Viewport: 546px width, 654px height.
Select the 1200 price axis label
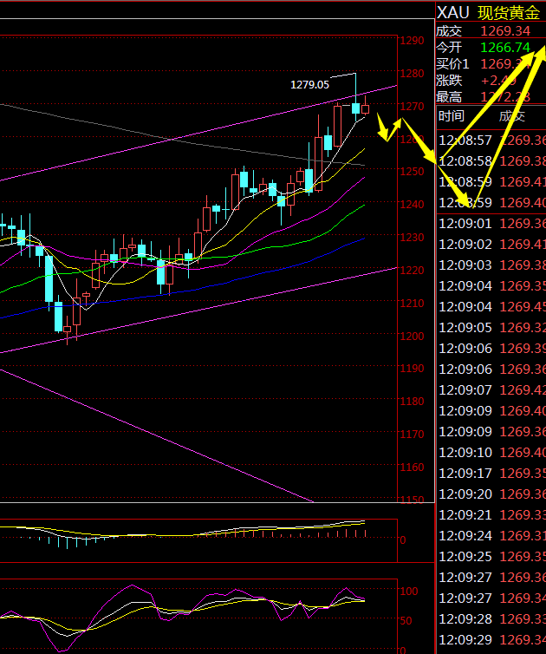tap(413, 337)
